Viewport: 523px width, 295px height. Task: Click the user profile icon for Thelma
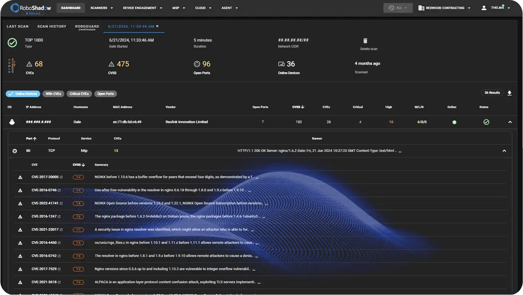[x=484, y=8]
